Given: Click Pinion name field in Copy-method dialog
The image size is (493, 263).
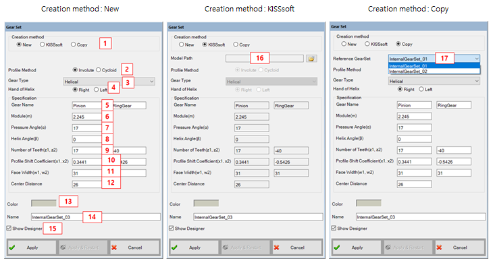Looking at the screenshot, I should [x=414, y=105].
